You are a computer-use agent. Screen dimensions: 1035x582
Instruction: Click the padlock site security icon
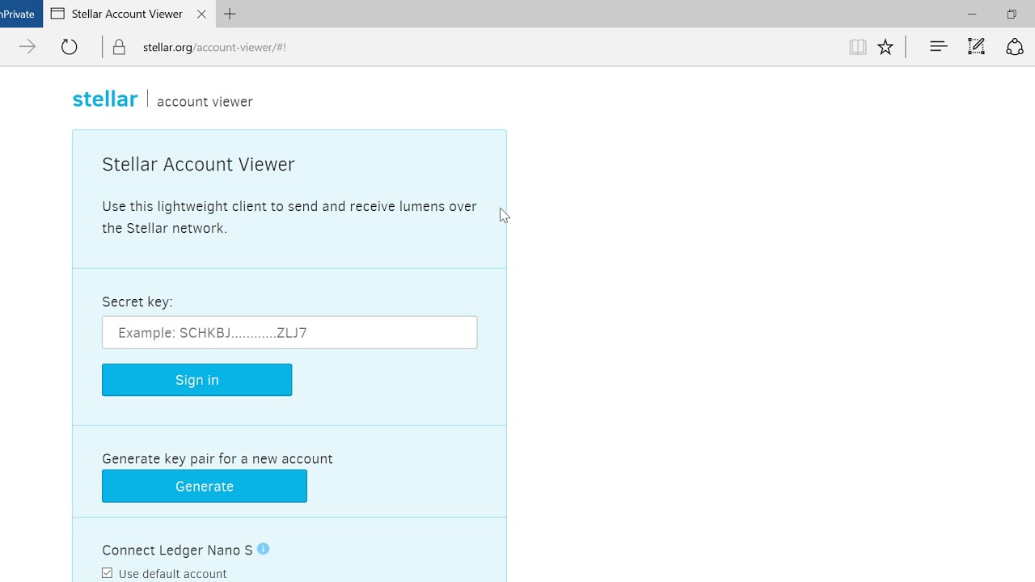(x=119, y=47)
